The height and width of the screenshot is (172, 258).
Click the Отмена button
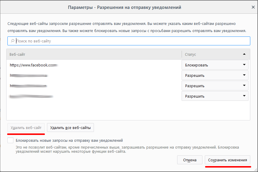190,160
